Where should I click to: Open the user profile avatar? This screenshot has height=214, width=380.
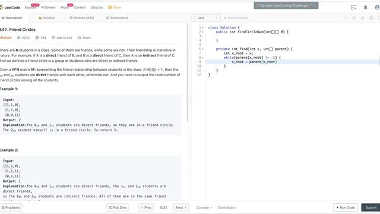point(377,7)
